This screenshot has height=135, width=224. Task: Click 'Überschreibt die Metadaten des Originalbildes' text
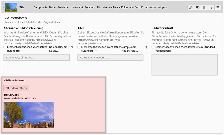pyautogui.click(x=32, y=22)
